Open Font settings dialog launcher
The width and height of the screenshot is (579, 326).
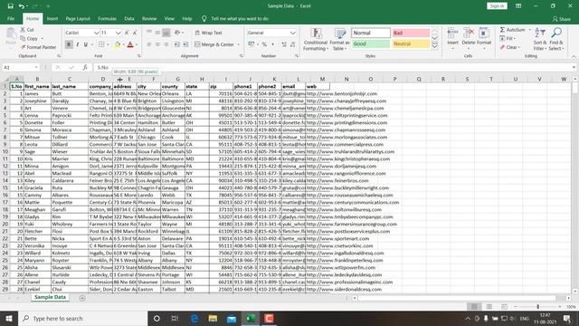(x=139, y=56)
